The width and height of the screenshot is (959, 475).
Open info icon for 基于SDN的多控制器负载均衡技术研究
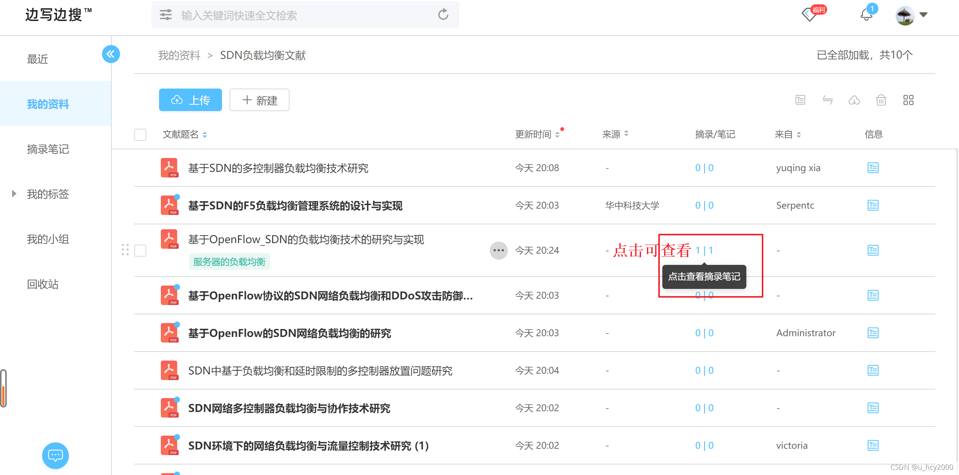point(873,168)
